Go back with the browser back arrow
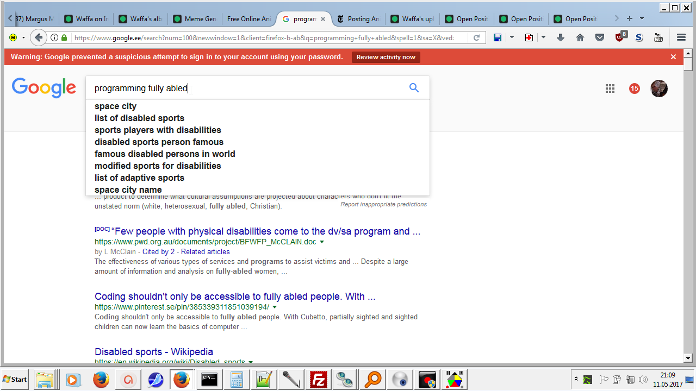Viewport: 696px width, 391px height. click(x=38, y=37)
